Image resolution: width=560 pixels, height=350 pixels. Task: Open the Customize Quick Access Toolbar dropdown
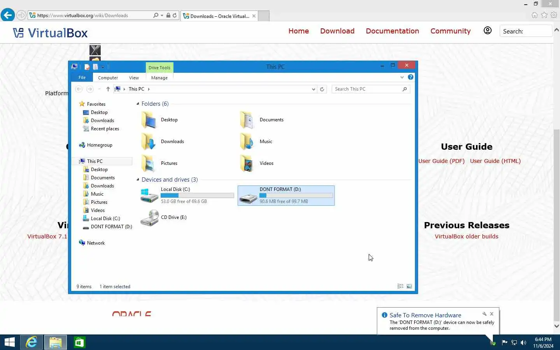(103, 67)
